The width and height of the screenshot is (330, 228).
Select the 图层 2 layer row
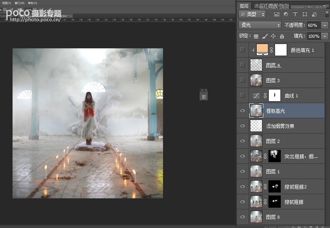pyautogui.click(x=280, y=141)
